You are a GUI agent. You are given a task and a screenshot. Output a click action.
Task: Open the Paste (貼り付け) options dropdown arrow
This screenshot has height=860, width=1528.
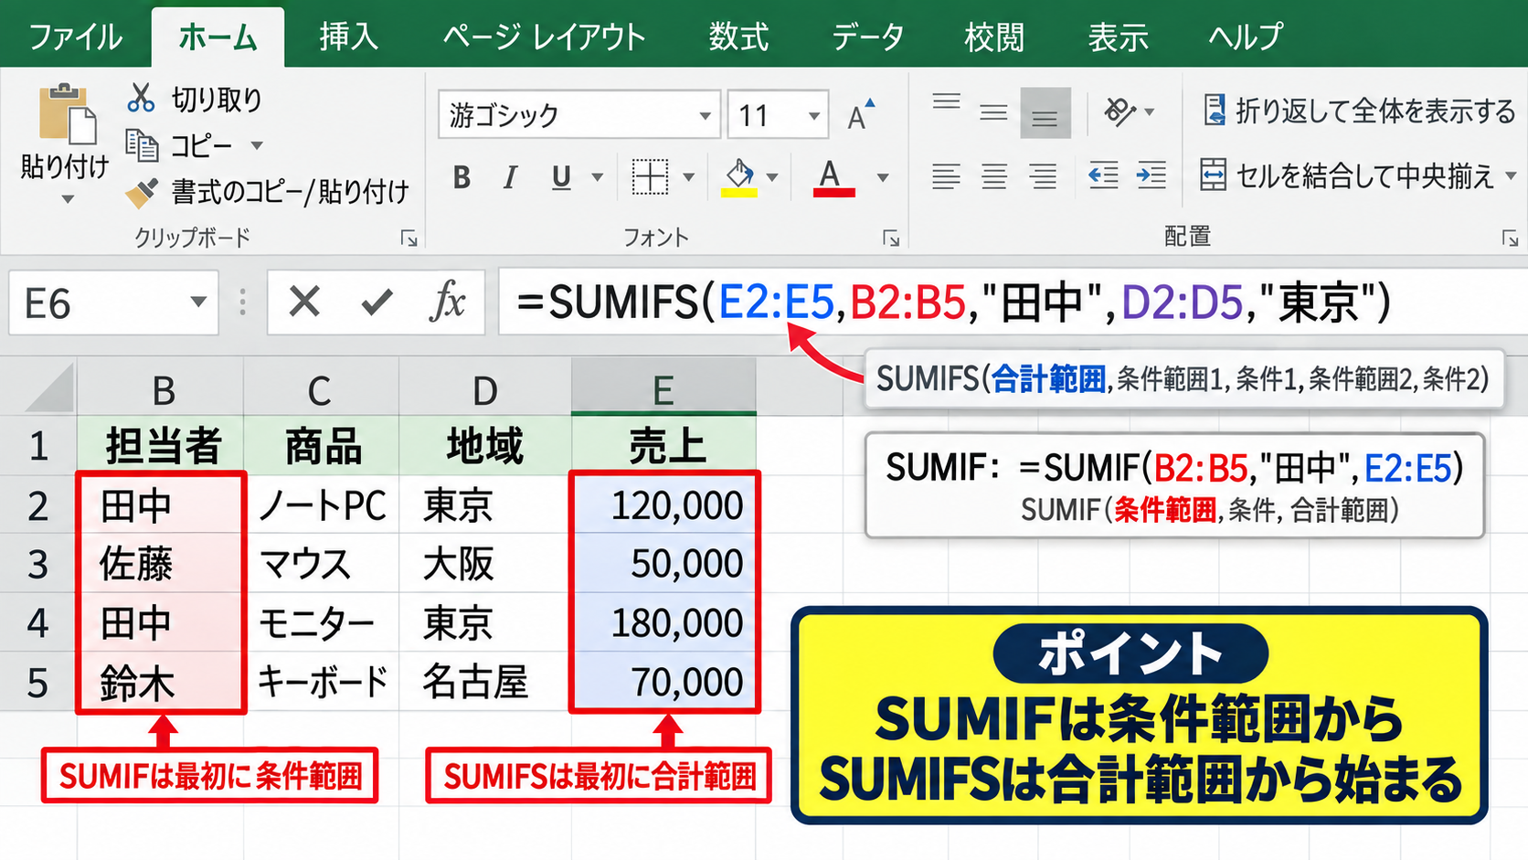(67, 198)
